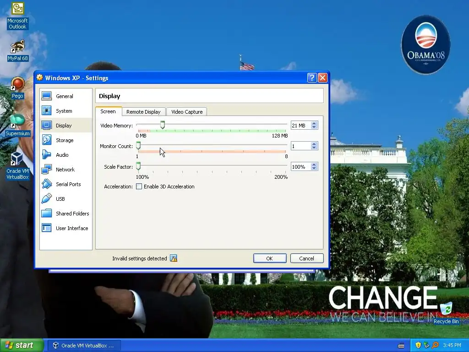Screen dimensions: 469x352
Task: Click the Monitor Count slider handle
Action: pos(138,145)
